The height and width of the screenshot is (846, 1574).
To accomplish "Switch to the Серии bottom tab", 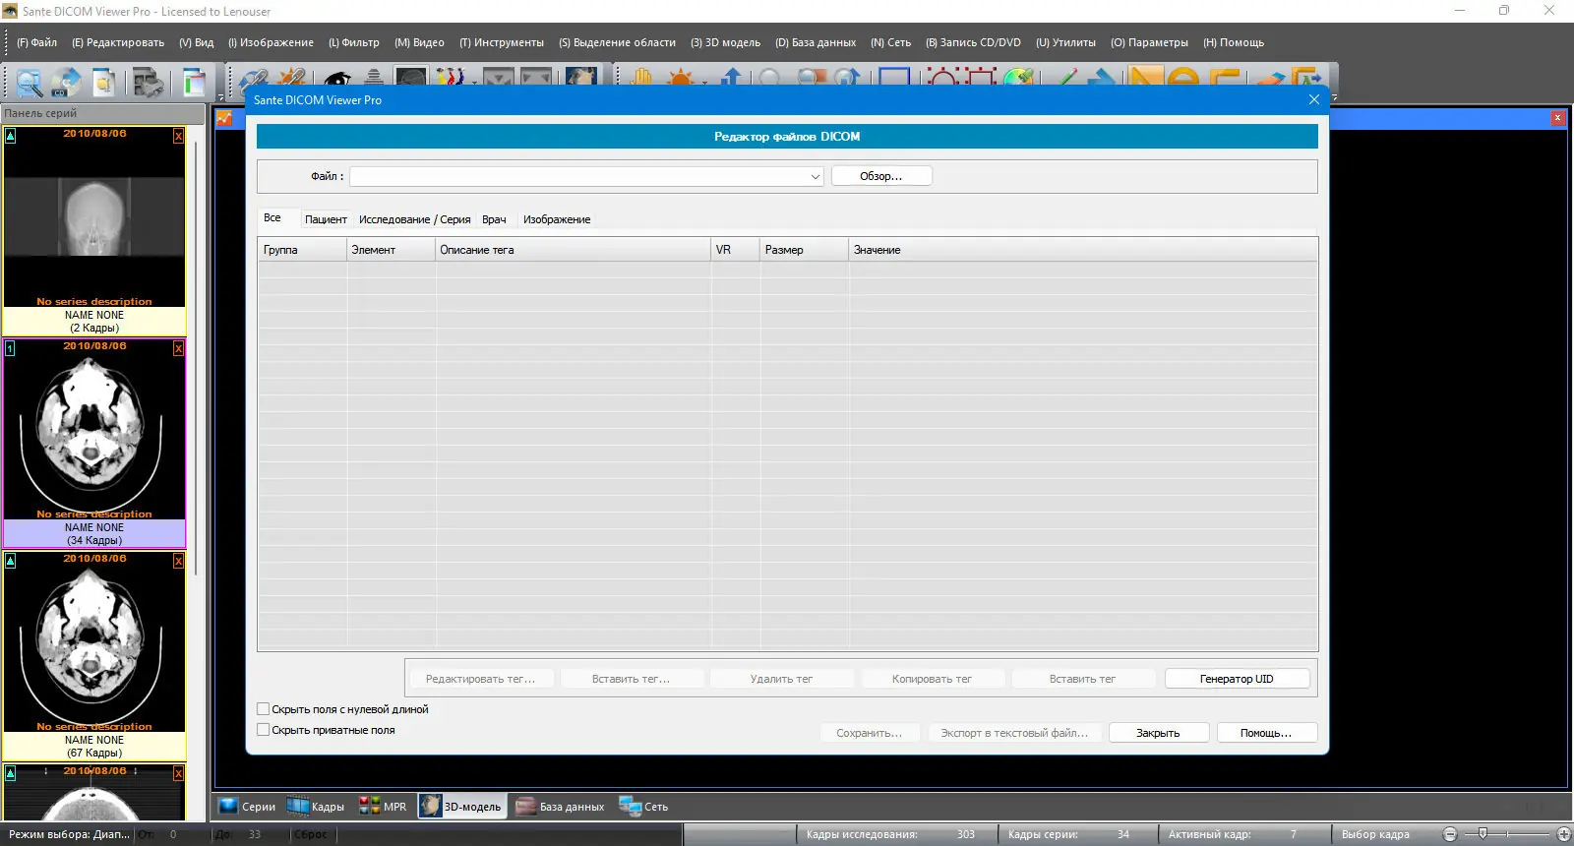I will [x=247, y=807].
